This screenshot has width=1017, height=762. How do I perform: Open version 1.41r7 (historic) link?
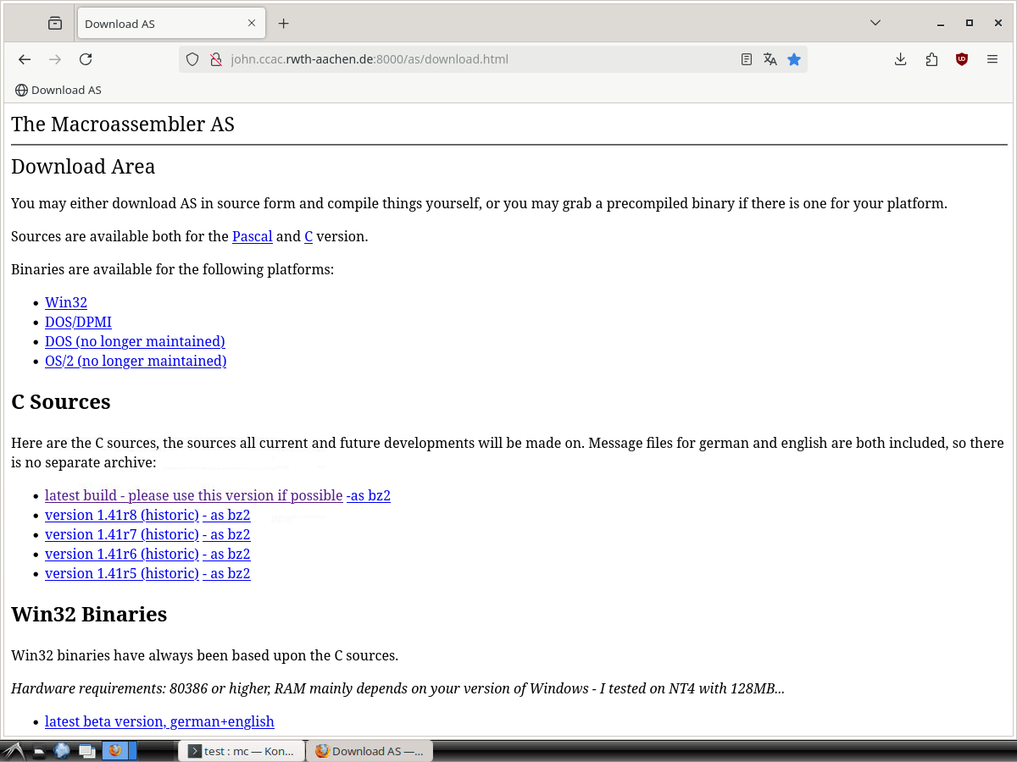(122, 534)
